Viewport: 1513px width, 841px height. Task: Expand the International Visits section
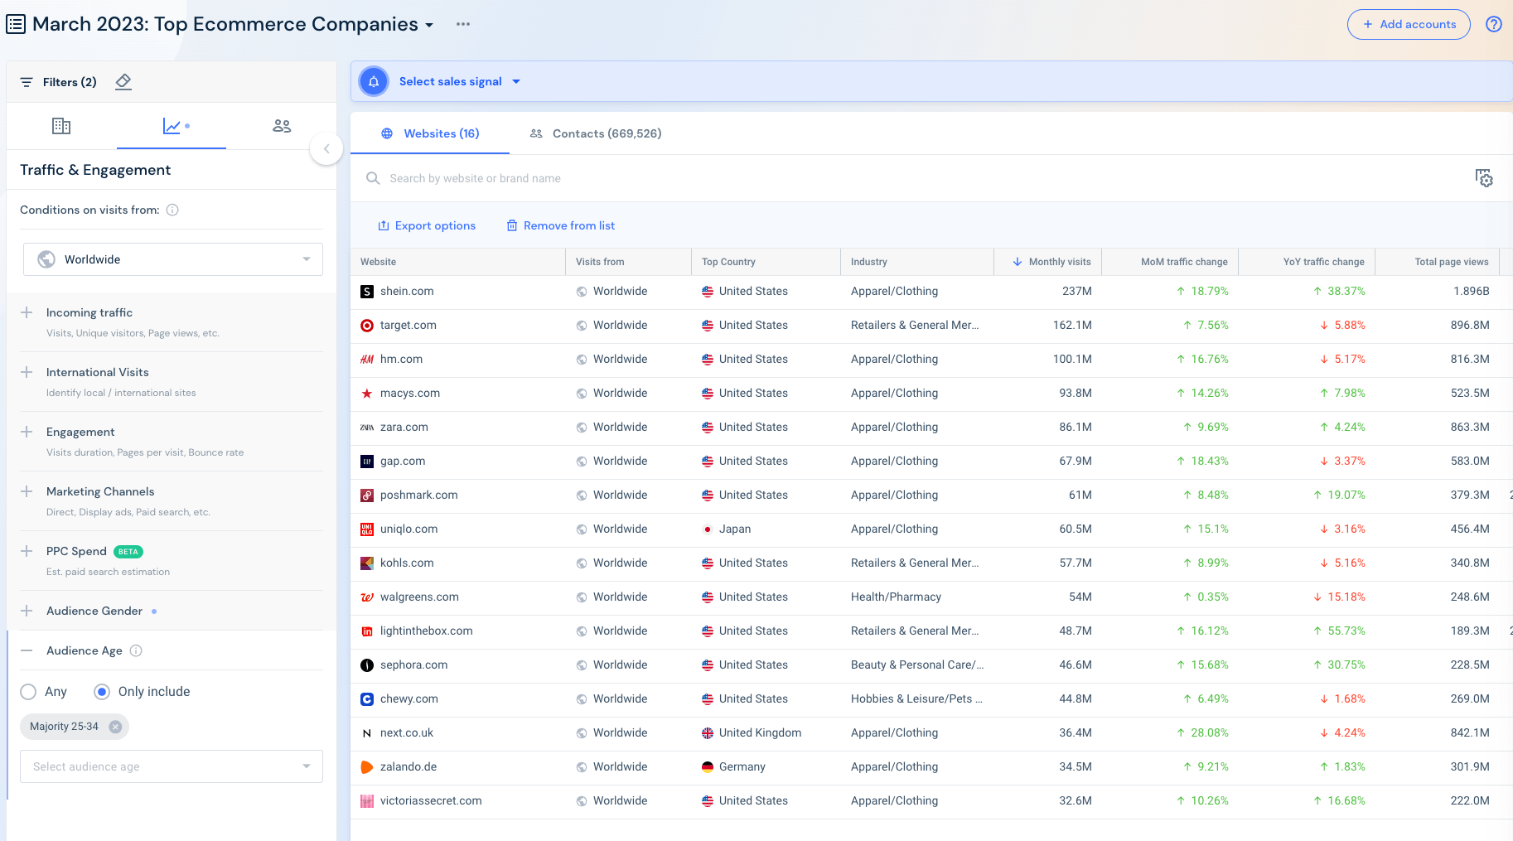tap(27, 372)
